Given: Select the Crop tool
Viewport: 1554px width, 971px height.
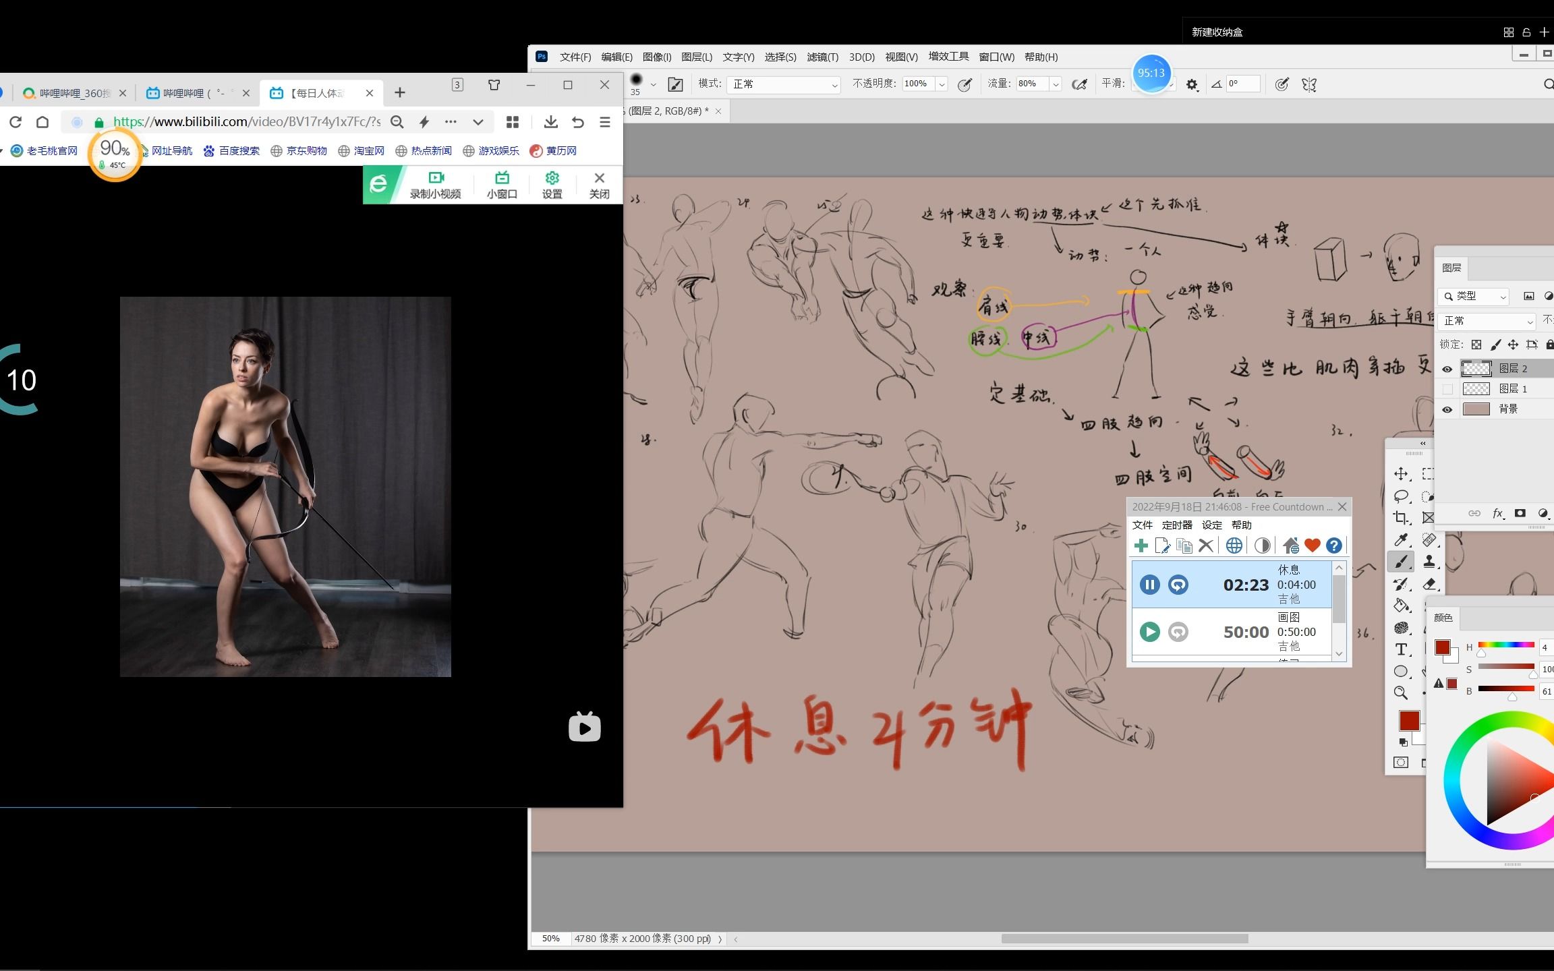Looking at the screenshot, I should [x=1401, y=518].
